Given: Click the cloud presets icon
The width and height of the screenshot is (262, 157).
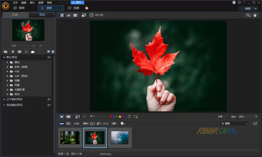Looking at the screenshot, I should click(x=33, y=52).
